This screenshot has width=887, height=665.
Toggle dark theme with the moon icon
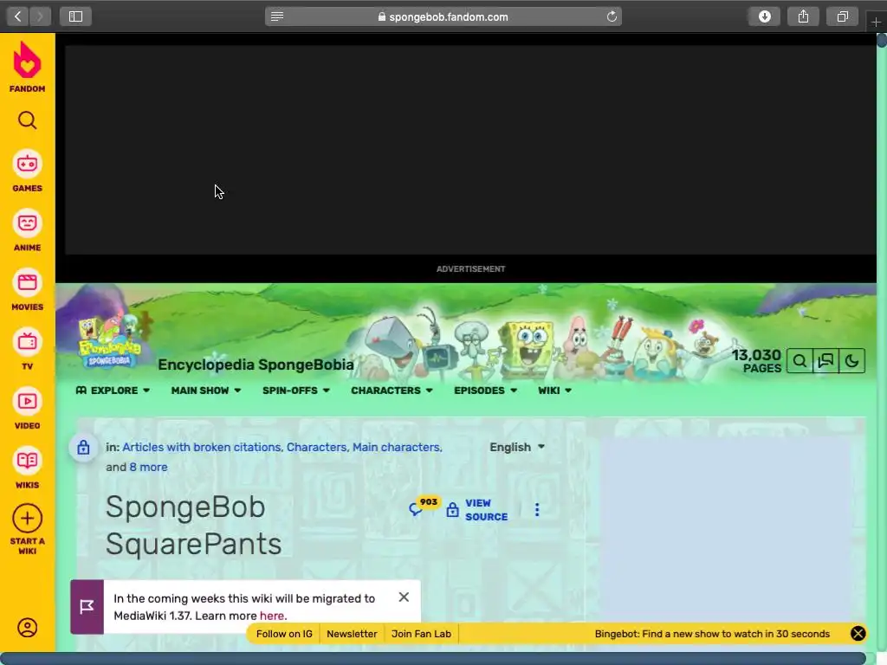[x=852, y=361]
